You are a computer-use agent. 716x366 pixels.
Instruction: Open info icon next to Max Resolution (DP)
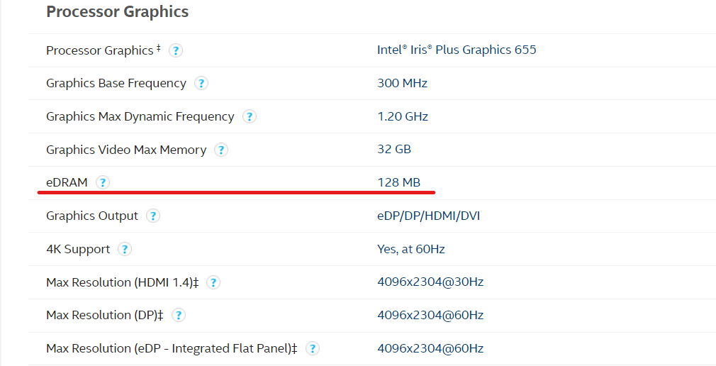(179, 315)
